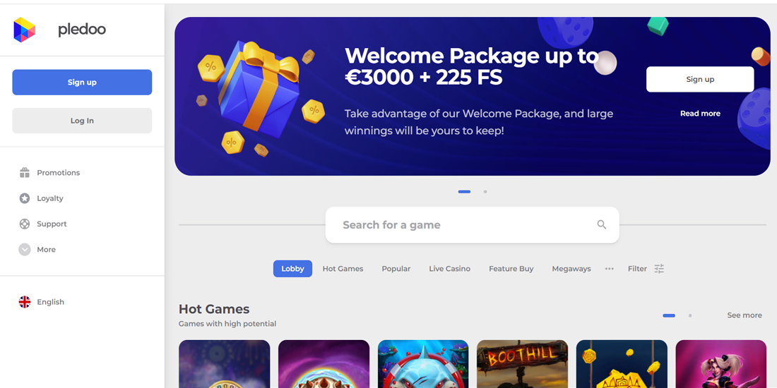This screenshot has height=388, width=777.
Task: Show more categories via three dots
Action: coord(610,269)
